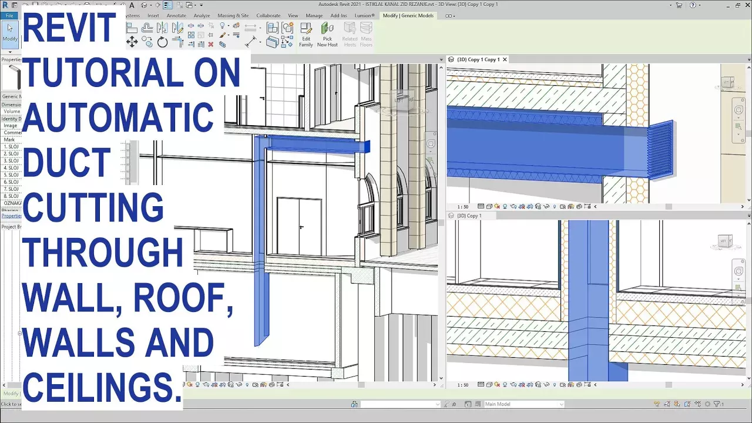Toggle Detail Level icon in upper-right view bar

click(481, 207)
